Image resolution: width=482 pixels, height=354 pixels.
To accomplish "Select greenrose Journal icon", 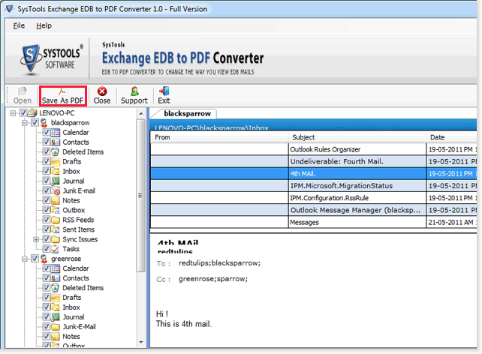I will 56,317.
